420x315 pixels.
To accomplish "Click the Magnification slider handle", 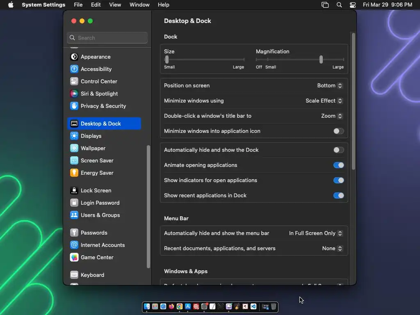I will (x=321, y=59).
